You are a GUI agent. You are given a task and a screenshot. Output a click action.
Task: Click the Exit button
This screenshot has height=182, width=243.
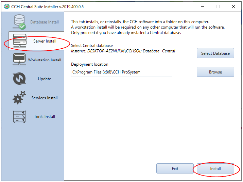(175, 168)
